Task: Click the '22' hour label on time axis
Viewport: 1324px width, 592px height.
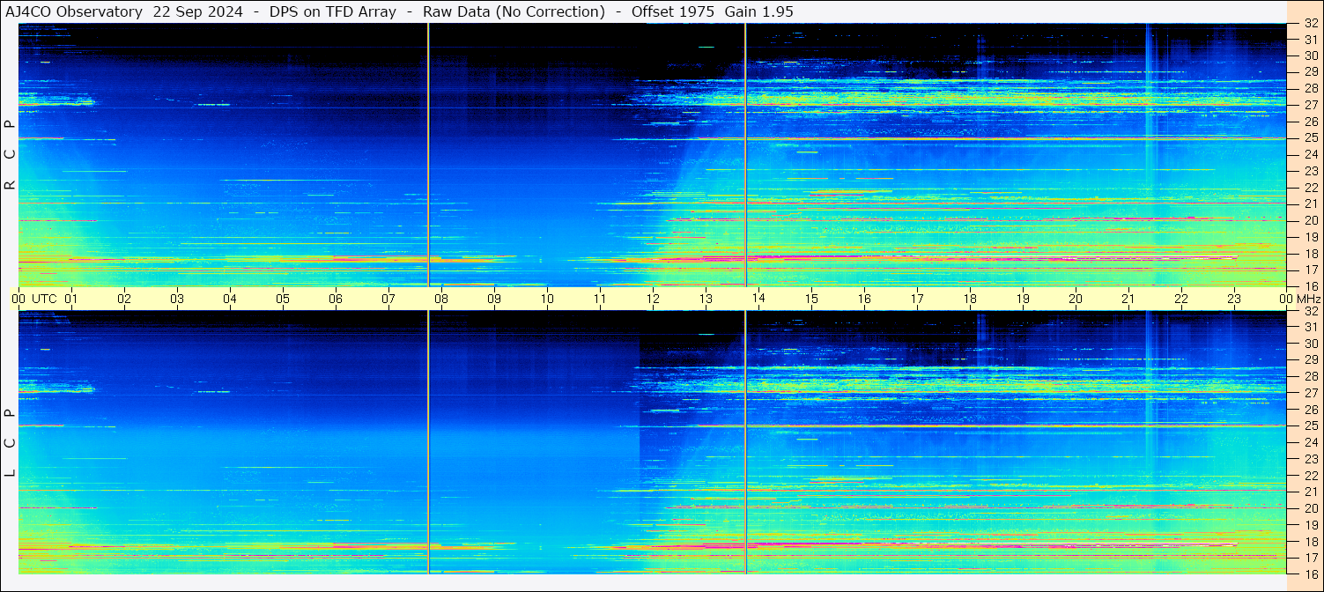Action: 1181,299
